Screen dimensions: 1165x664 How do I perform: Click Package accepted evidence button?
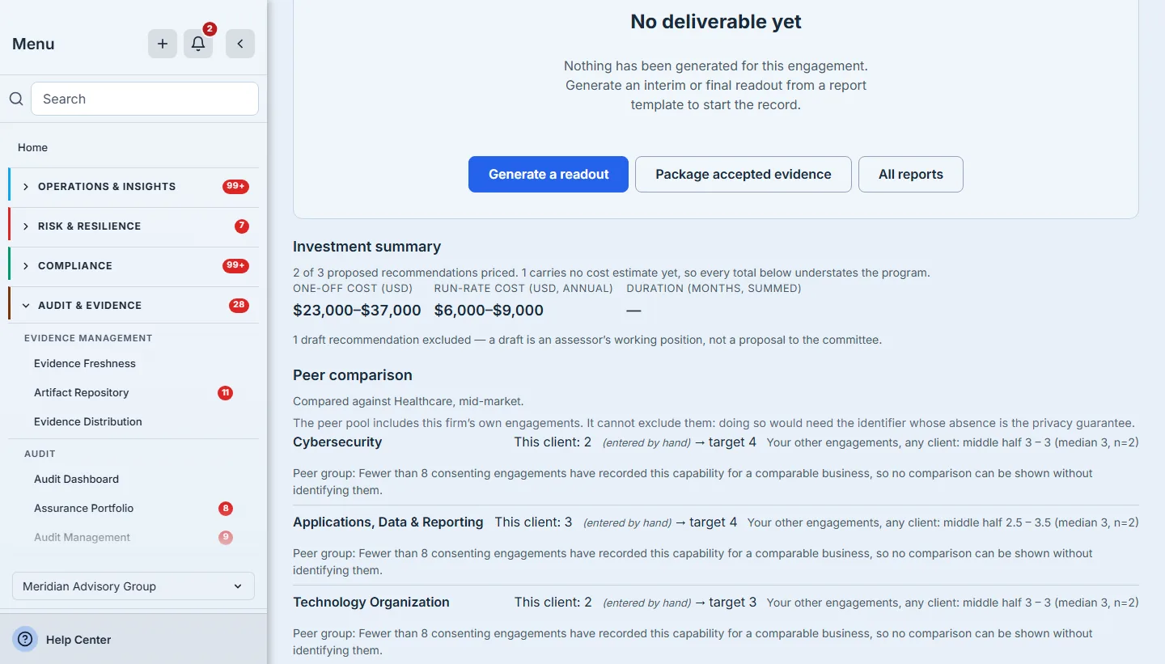coord(743,174)
